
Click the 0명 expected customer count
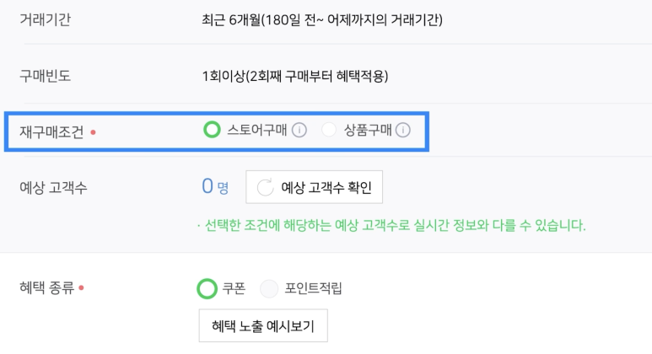215,186
